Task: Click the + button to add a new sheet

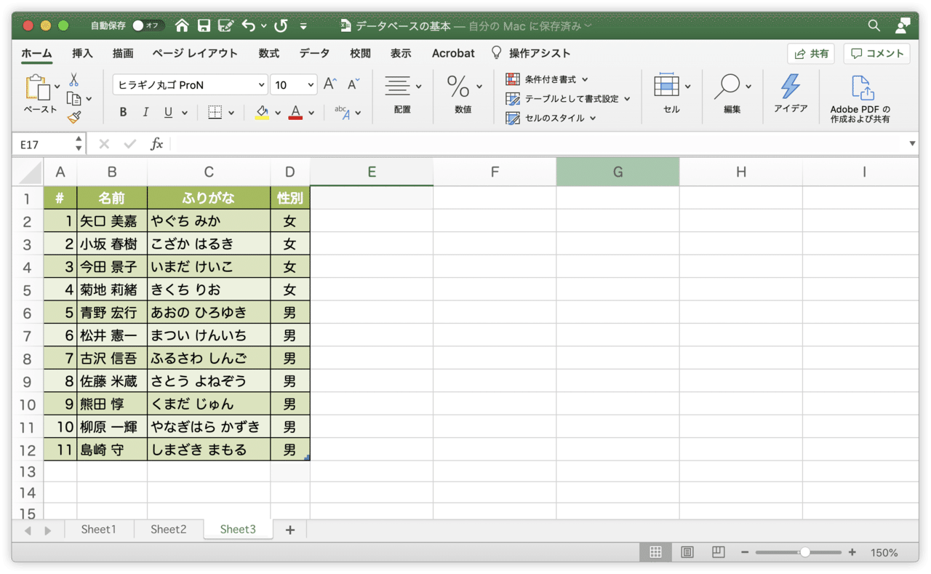Action: [289, 530]
